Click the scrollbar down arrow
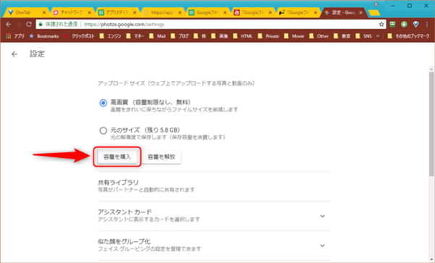This screenshot has width=435, height=263. [431, 259]
